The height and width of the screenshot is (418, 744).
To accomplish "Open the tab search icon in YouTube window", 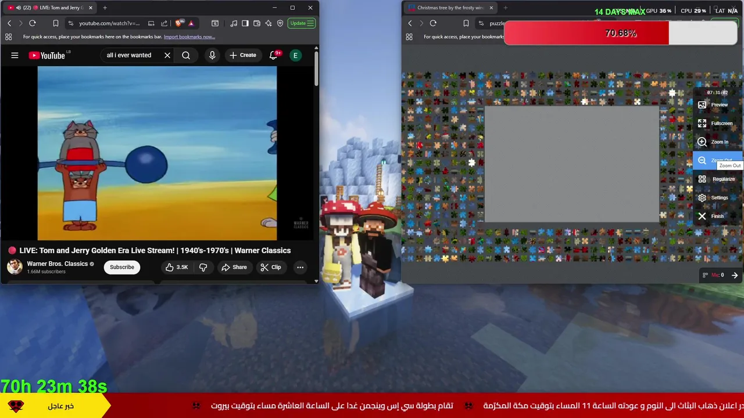I will click(x=215, y=23).
